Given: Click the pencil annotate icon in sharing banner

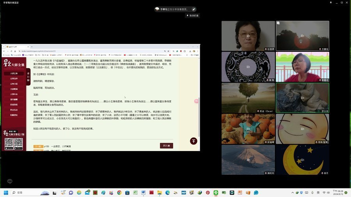Looking at the screenshot, I should click(x=193, y=9).
